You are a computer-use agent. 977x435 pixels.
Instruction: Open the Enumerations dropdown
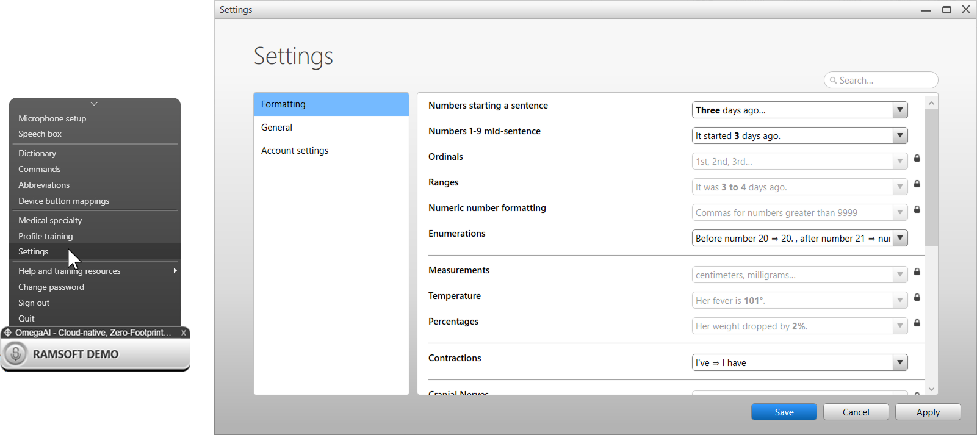coord(900,238)
